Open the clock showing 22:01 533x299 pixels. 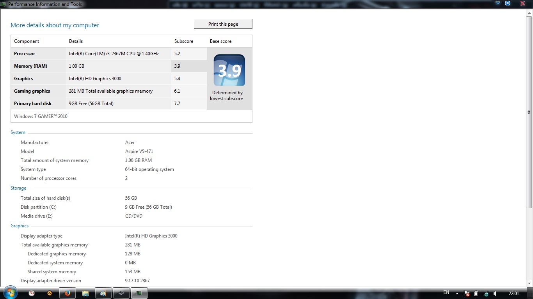514,294
